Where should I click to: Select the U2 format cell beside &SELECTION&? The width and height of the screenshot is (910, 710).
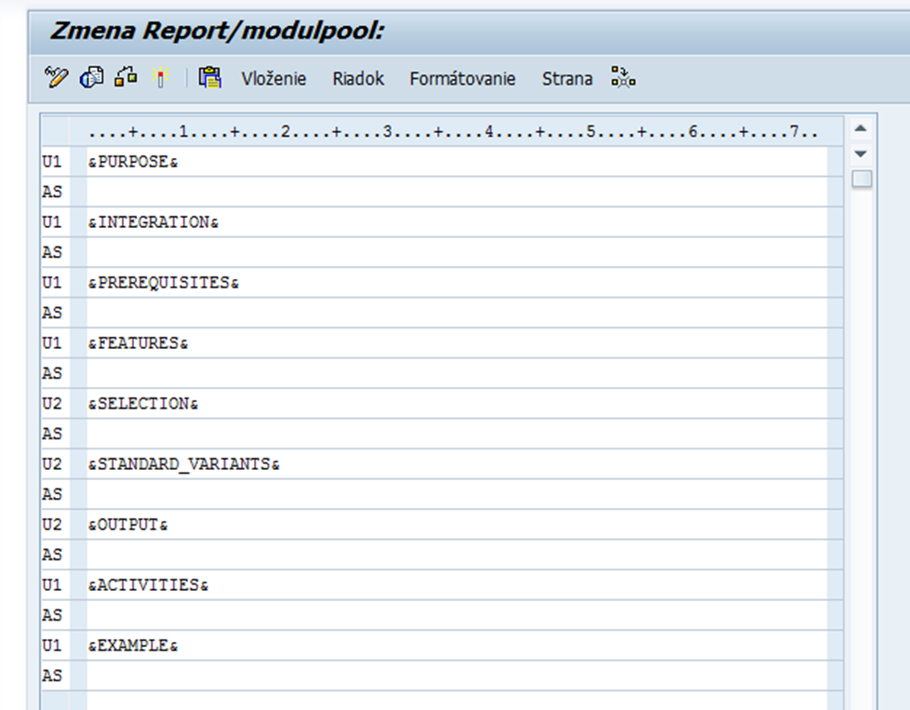(x=52, y=404)
